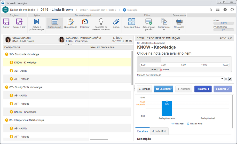The image size is (237, 144).
Task: Open the Questionário clipboard icon
Action: (x=70, y=22)
